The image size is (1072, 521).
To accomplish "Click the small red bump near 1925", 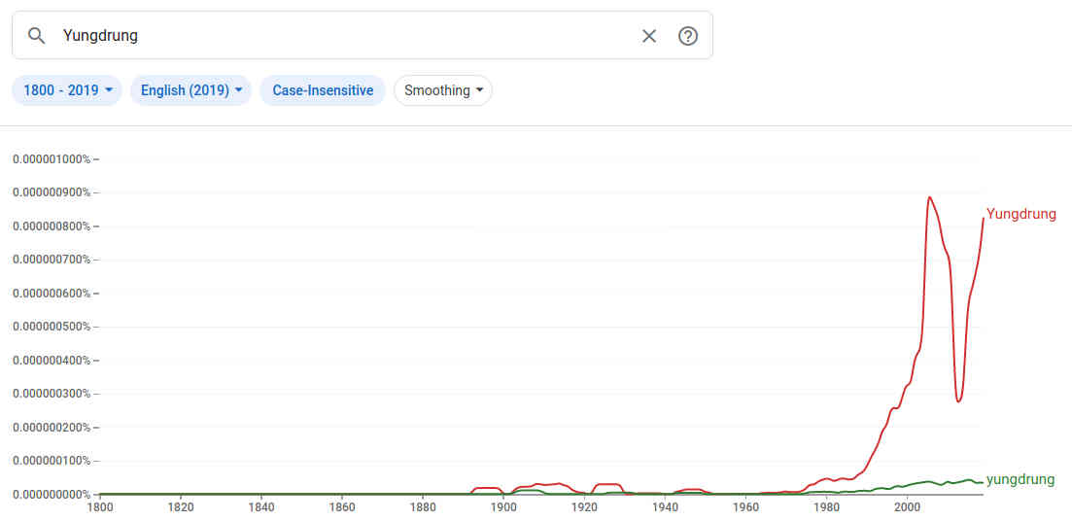I will pyautogui.click(x=608, y=484).
